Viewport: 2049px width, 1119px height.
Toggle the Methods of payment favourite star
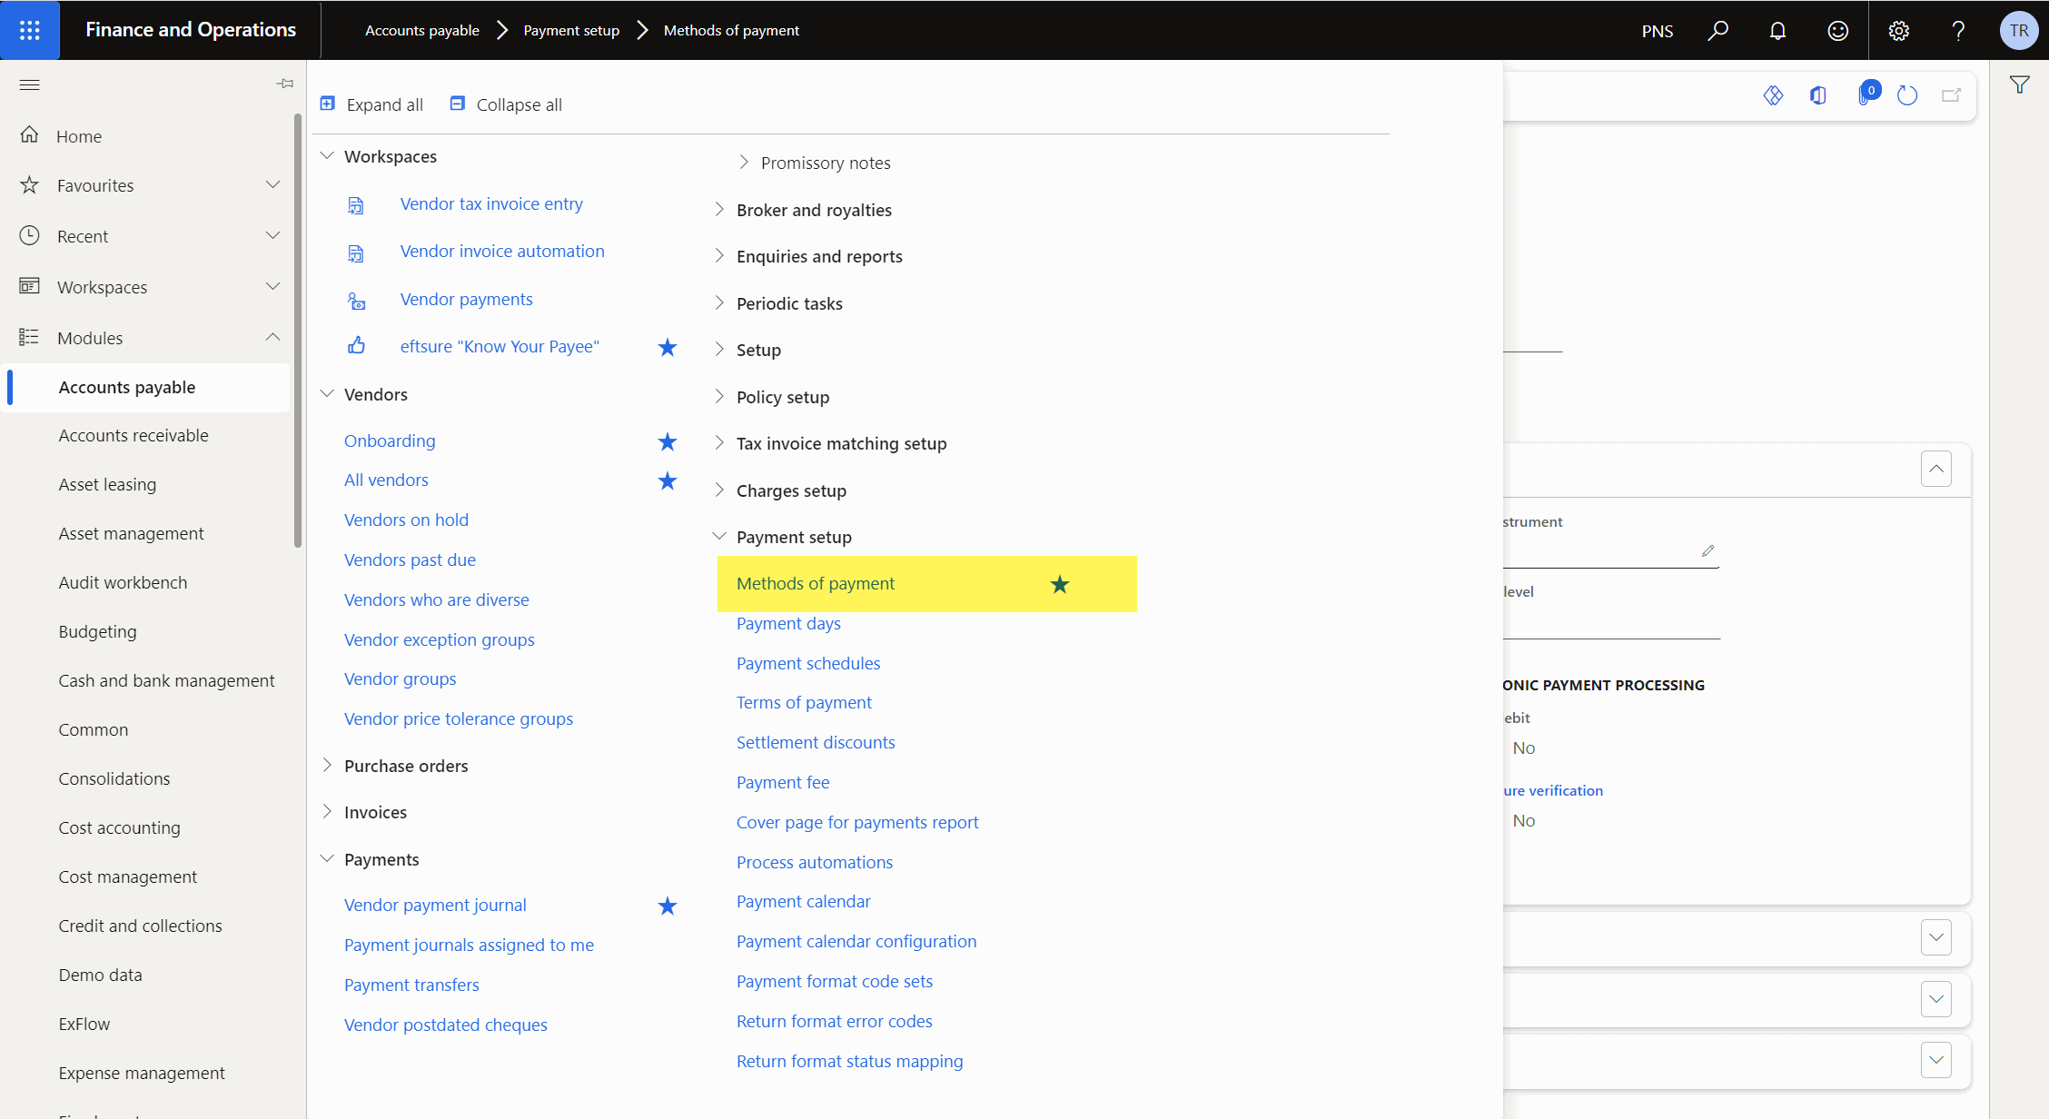(1060, 584)
